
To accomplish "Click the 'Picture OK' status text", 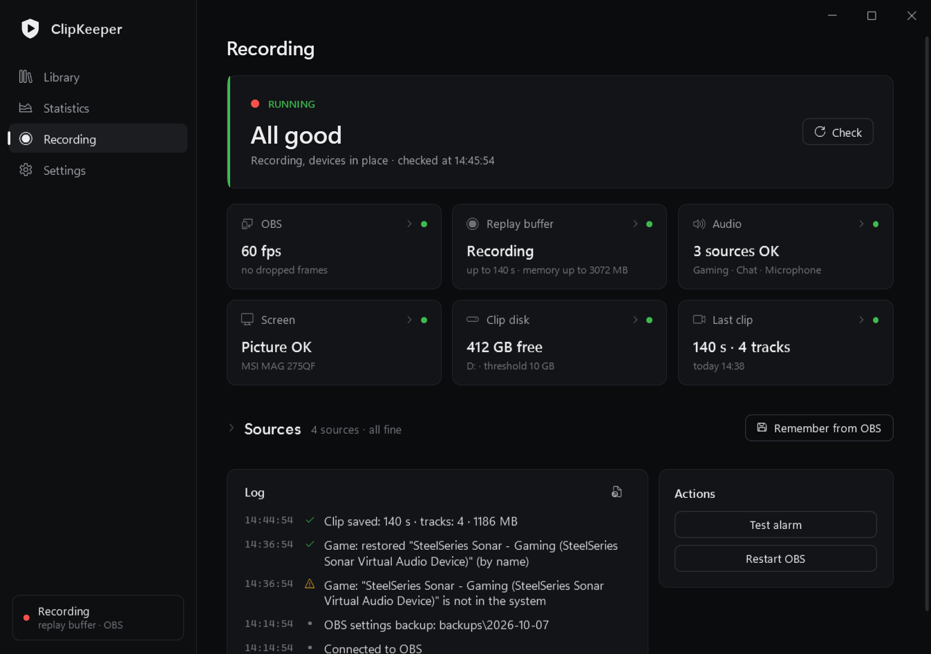I will 276,347.
